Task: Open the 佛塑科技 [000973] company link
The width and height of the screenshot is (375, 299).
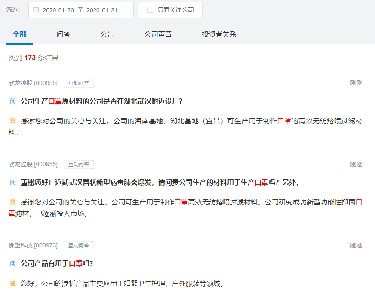Action: (33, 245)
